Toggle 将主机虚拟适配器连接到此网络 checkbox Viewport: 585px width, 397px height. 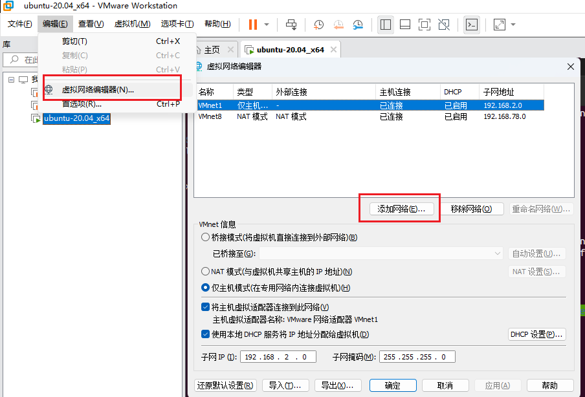205,307
